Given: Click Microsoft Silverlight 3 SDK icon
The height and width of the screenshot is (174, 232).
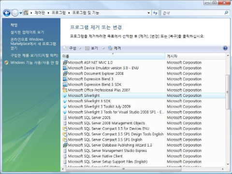Looking at the screenshot, I should click(65, 101).
